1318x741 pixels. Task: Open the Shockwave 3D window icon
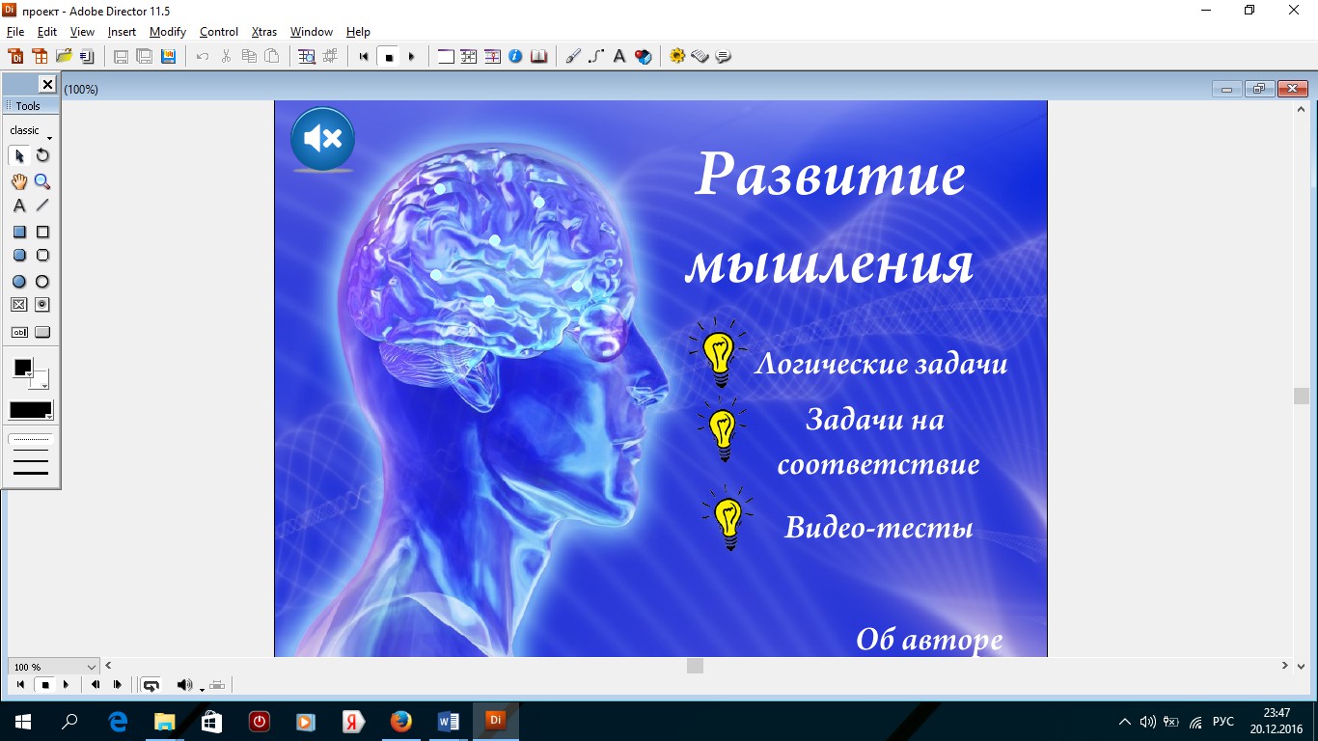tap(644, 56)
